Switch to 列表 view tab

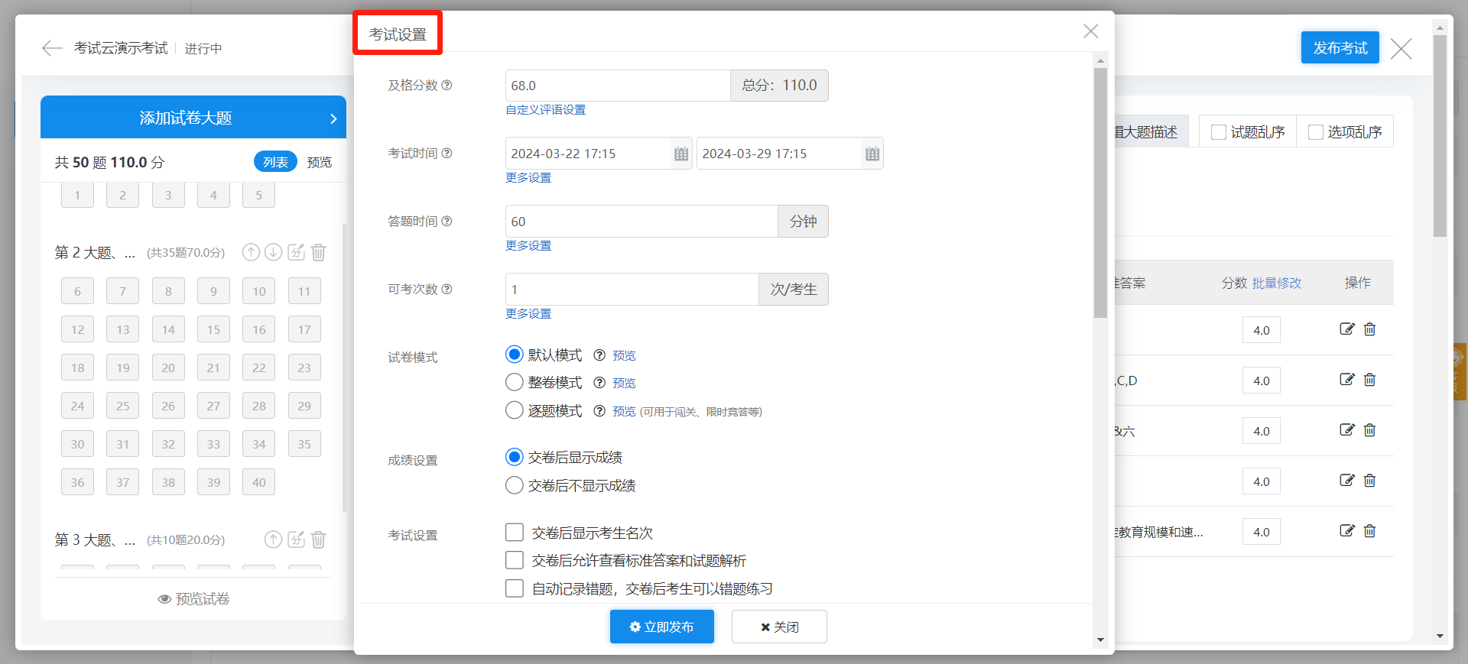275,162
